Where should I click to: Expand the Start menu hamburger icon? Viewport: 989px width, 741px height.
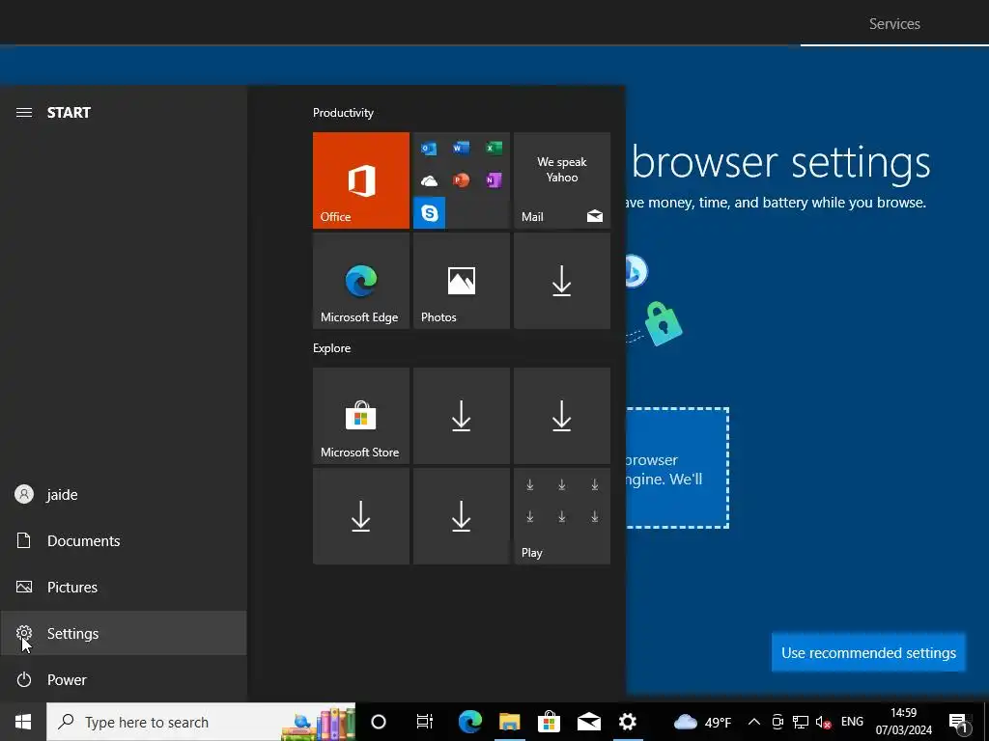[x=24, y=113]
